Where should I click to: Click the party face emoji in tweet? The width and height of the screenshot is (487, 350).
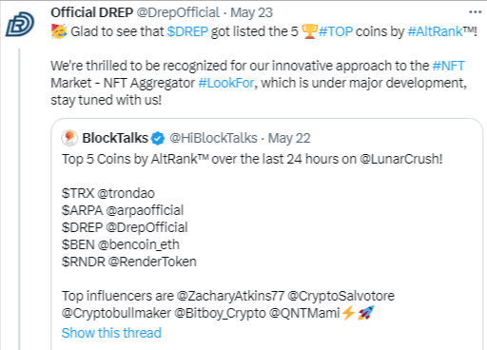pos(59,31)
